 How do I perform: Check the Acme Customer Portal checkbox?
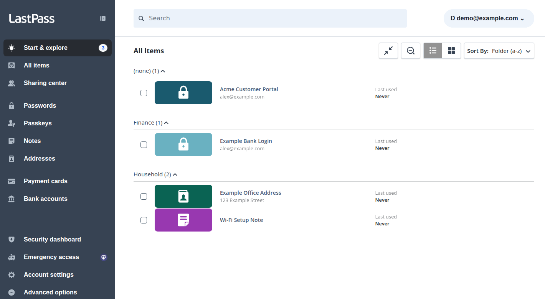[x=144, y=93]
